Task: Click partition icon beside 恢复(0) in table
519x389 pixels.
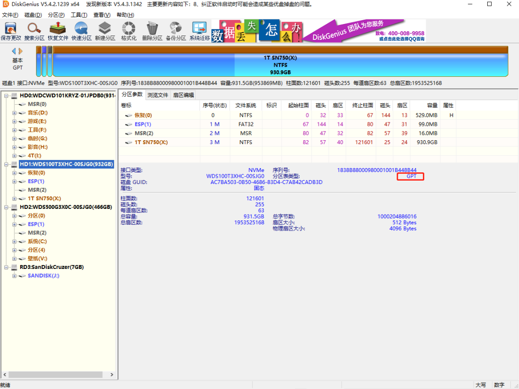Action: click(128, 115)
